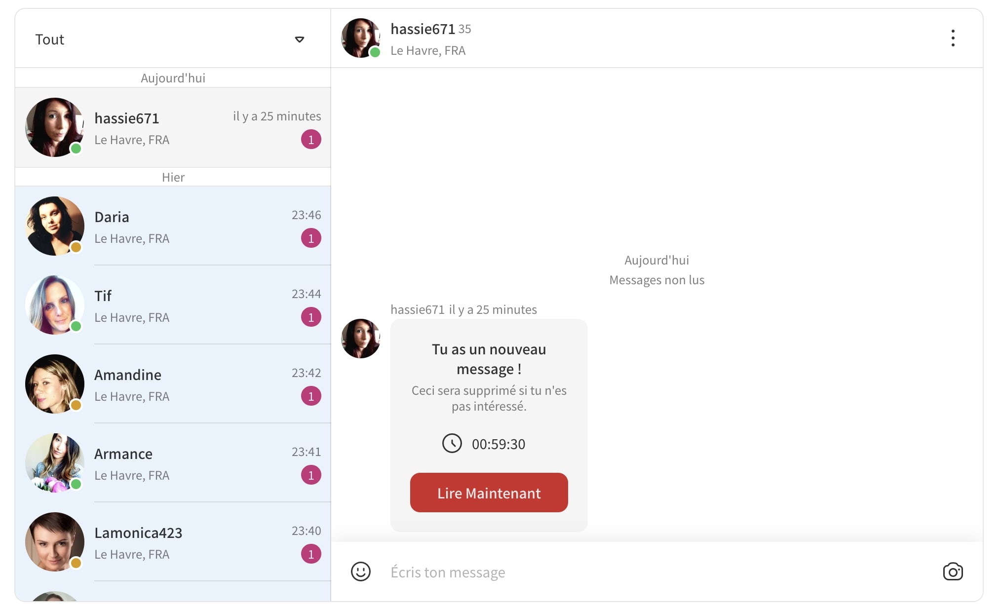Click Tif's unread count badge
Viewport: 1000px width, 609px height.
point(311,317)
